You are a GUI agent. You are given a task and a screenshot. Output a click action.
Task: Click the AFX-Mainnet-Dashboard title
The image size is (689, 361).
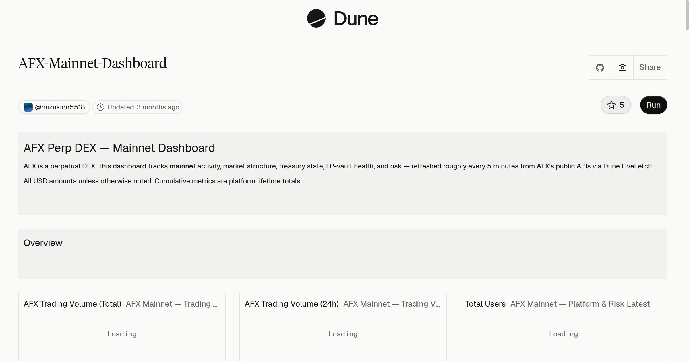click(x=92, y=63)
